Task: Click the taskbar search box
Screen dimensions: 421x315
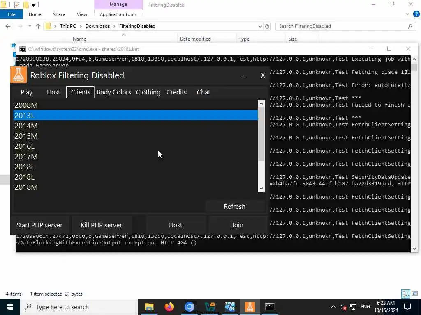Action: 79,307
